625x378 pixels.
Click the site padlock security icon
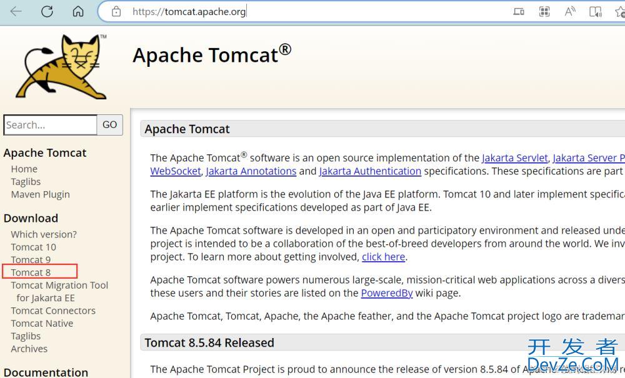[116, 11]
